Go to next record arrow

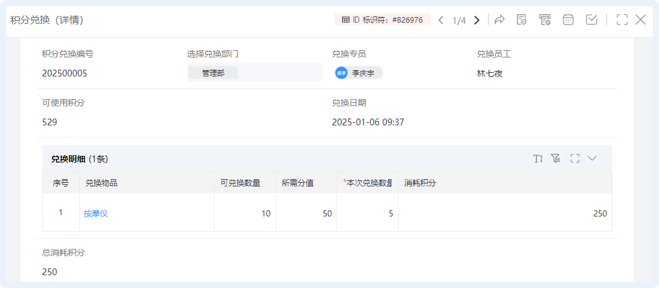(476, 20)
